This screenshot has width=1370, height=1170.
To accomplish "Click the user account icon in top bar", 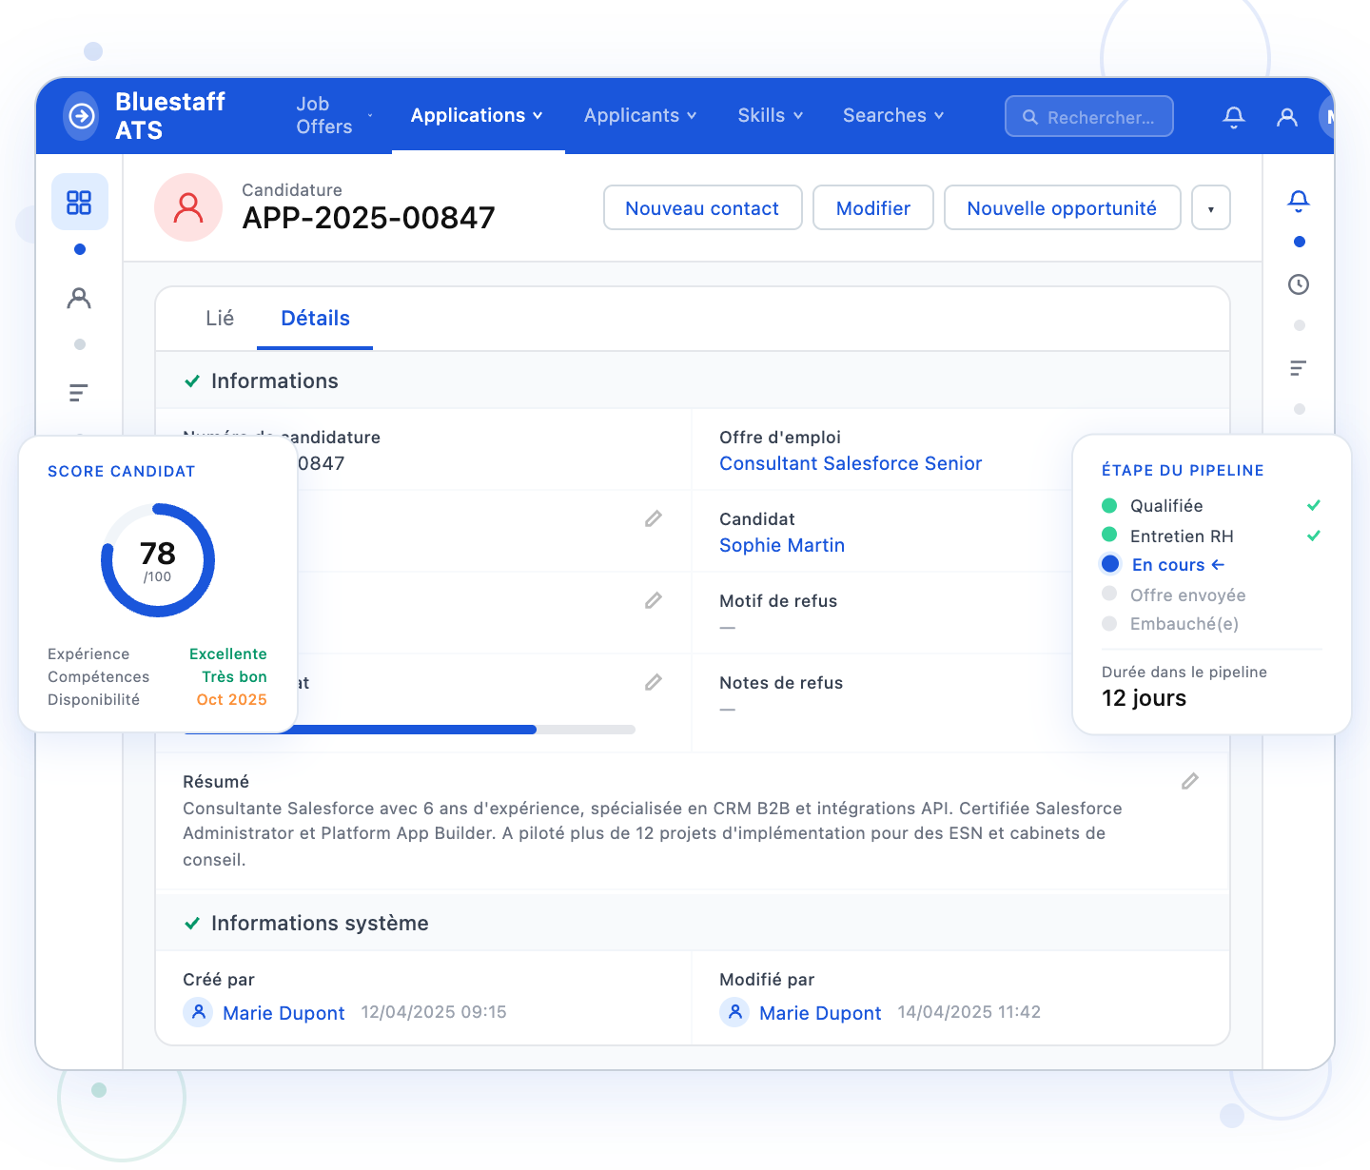I will [1287, 116].
